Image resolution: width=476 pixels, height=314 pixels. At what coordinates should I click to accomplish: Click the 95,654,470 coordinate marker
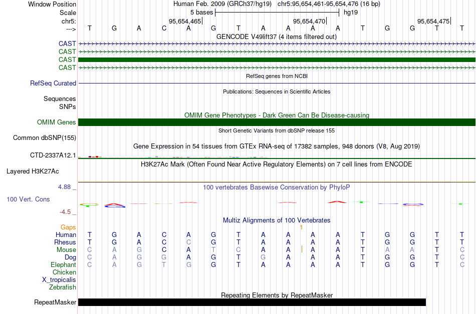[x=309, y=21]
